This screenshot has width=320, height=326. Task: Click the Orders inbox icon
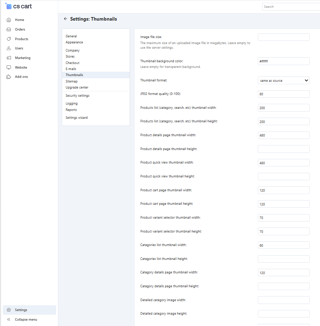click(x=9, y=29)
